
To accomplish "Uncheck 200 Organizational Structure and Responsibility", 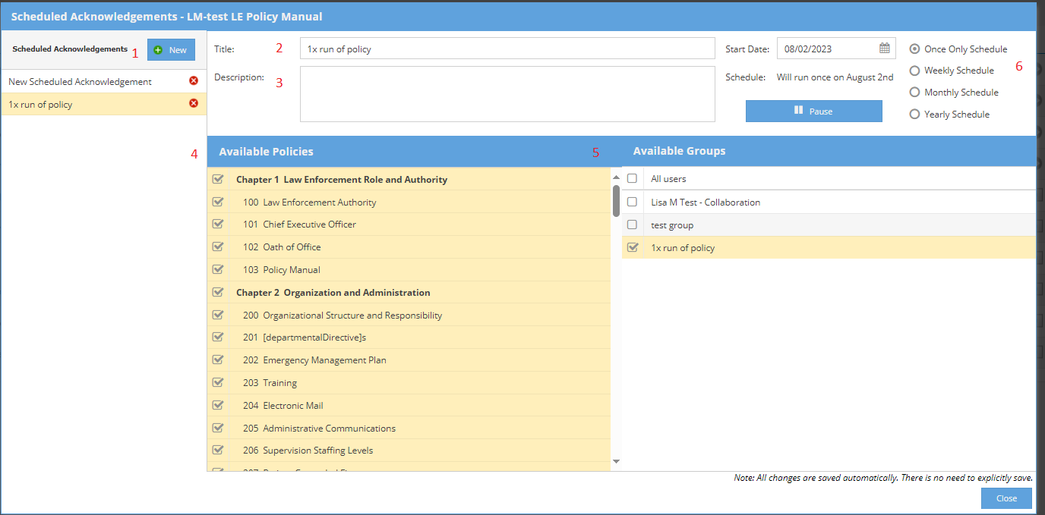I will click(x=218, y=315).
